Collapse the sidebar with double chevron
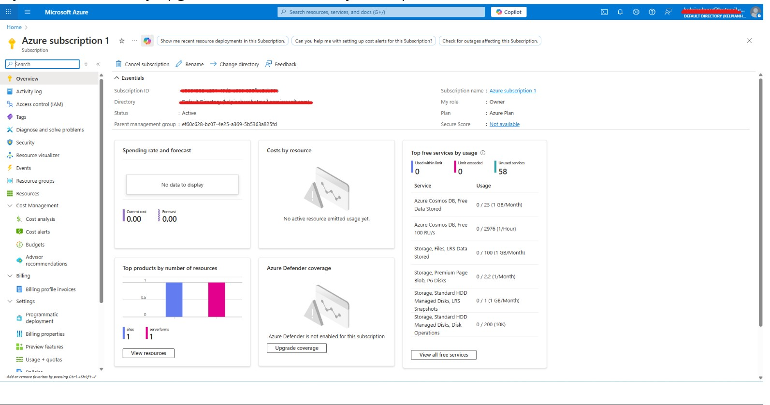This screenshot has height=405, width=770. (98, 64)
